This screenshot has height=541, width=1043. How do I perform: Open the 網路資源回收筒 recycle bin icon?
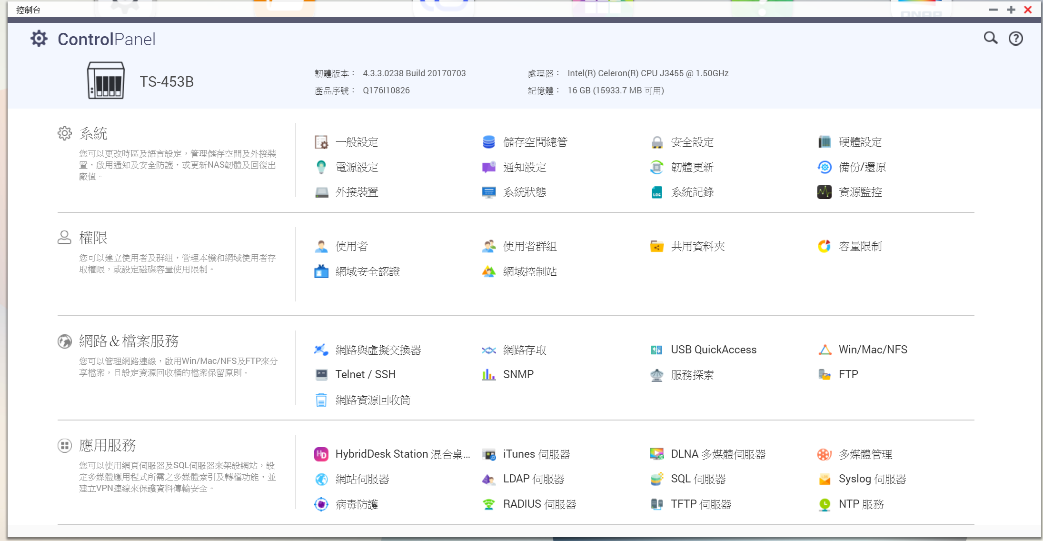click(x=321, y=400)
